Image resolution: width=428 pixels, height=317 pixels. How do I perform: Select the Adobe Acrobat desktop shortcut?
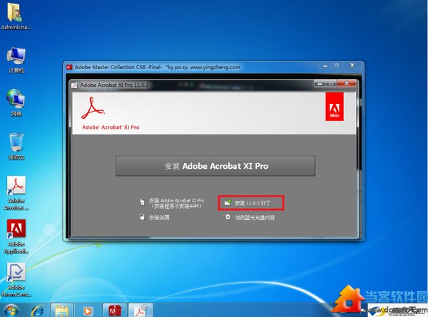click(x=16, y=193)
